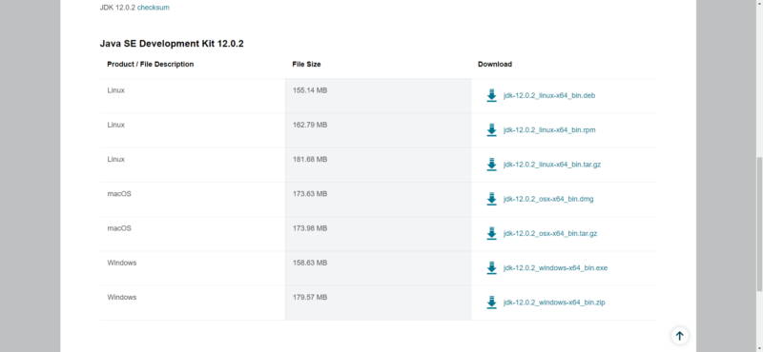Click Linux label in the 162.79 MB row
763x352 pixels.
pos(115,125)
